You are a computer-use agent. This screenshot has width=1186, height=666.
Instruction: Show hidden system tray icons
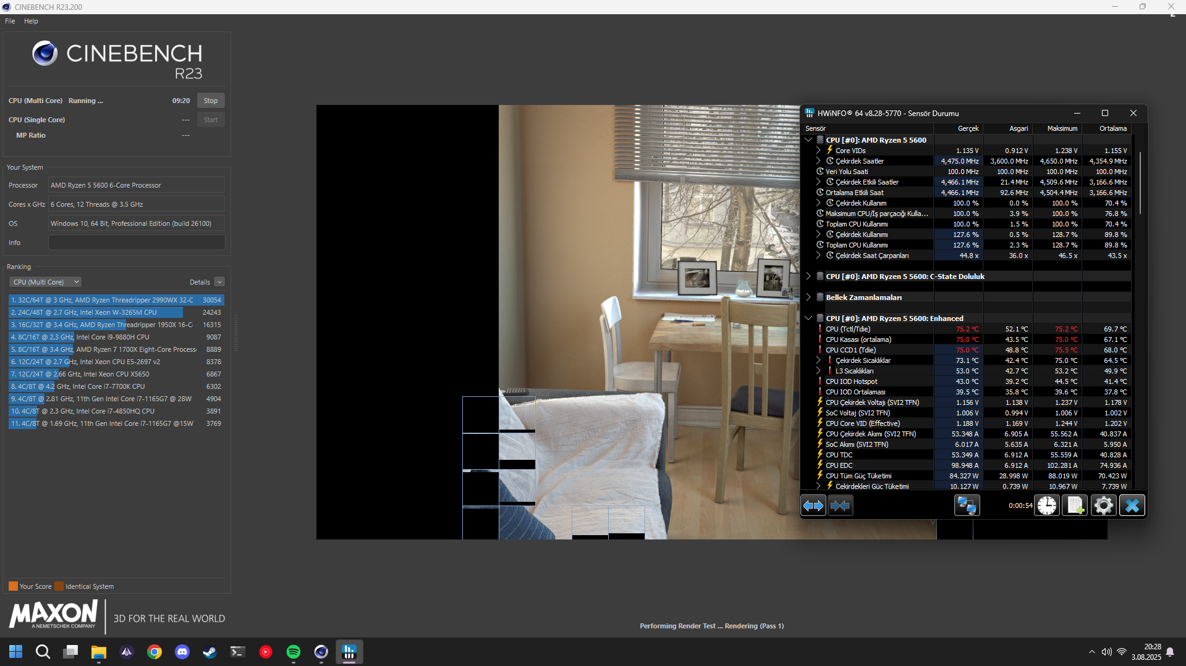click(1092, 652)
